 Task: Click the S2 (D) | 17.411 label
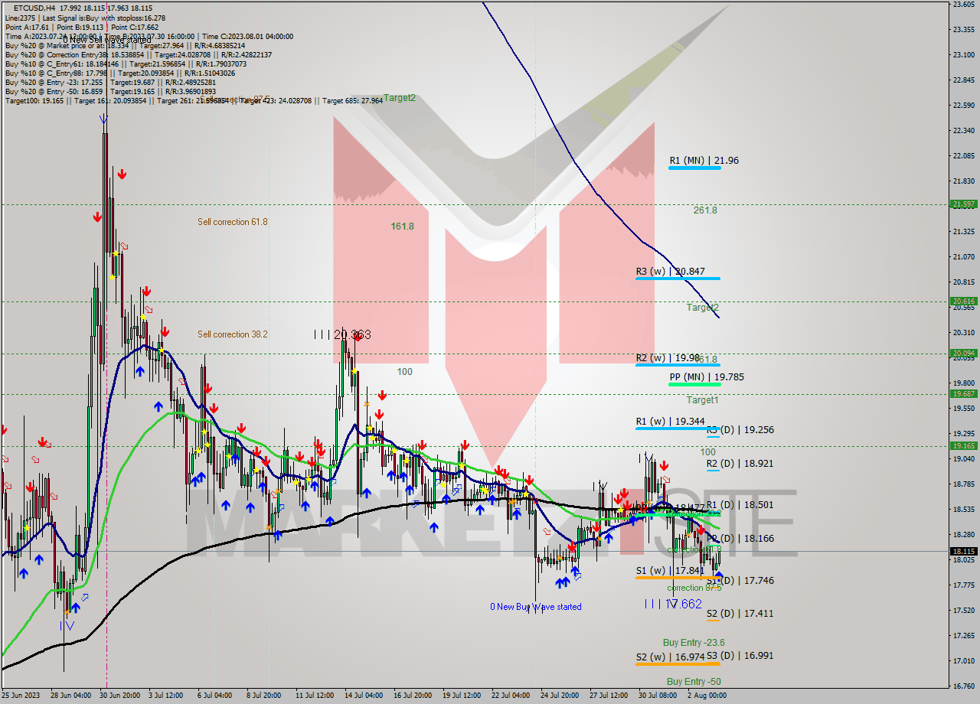click(740, 614)
